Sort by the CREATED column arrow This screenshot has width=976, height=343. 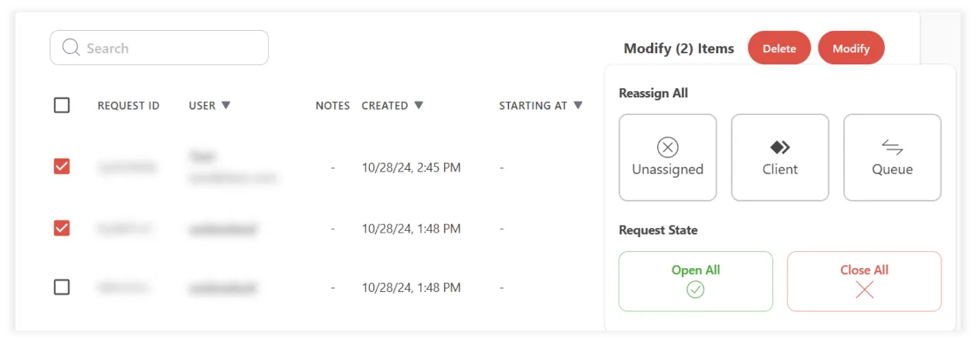(419, 105)
